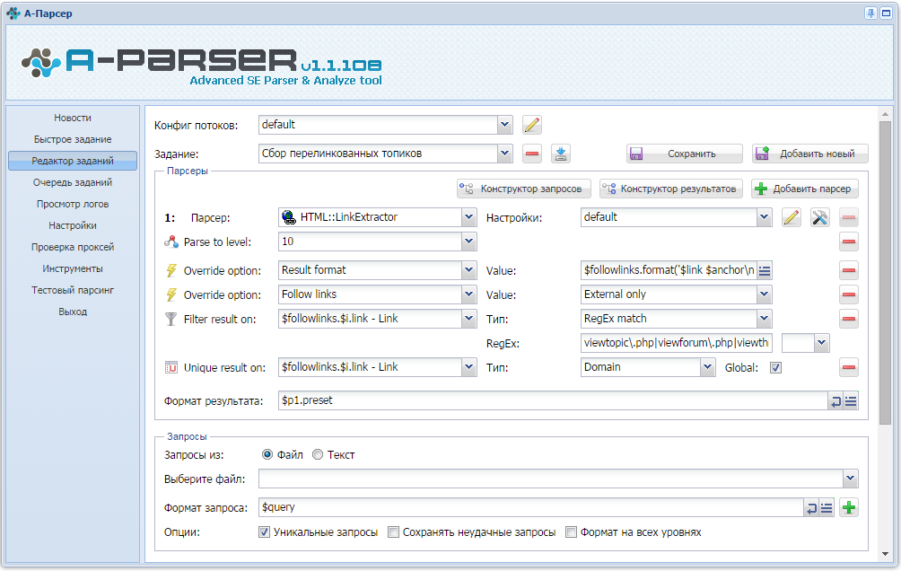Click the Конструктор результатов button

670,189
